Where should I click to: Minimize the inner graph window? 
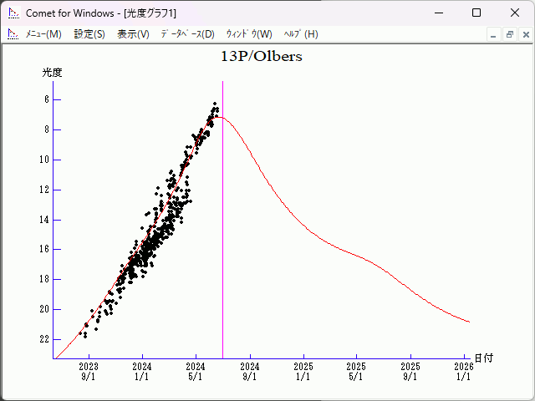coord(493,35)
